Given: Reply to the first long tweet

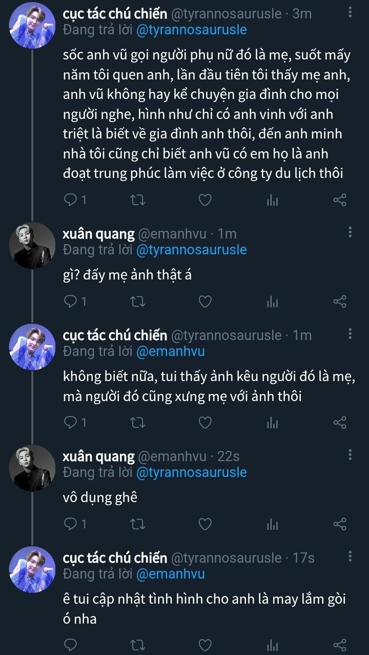Looking at the screenshot, I should point(70,201).
